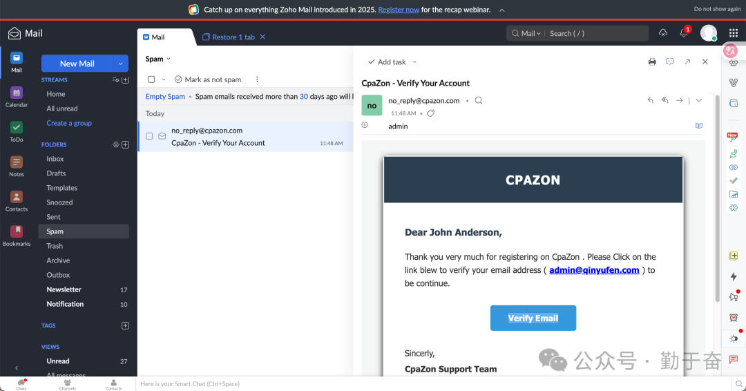Reply to the CpaZon email

click(651, 100)
